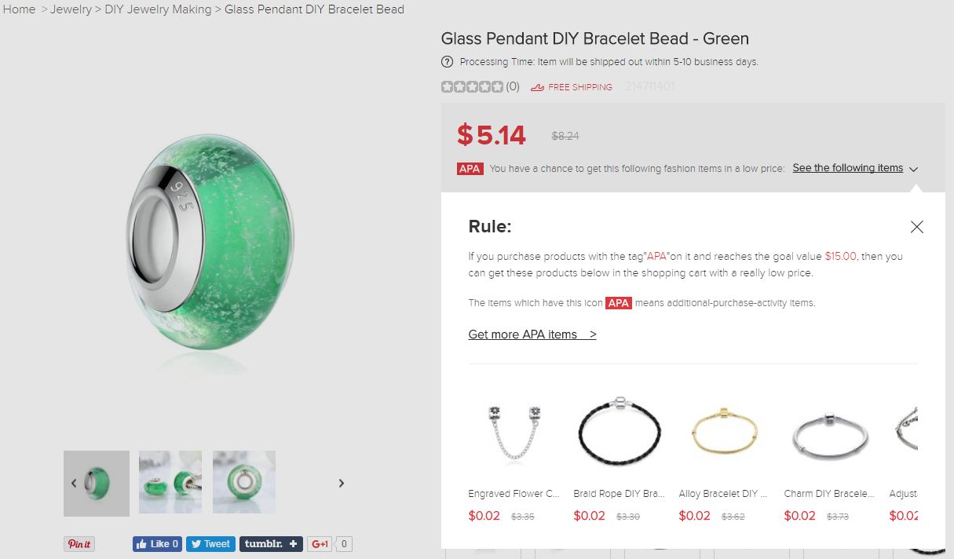The image size is (954, 559).
Task: Go to DIY Jewelry Making breadcrumb
Action: click(x=158, y=9)
